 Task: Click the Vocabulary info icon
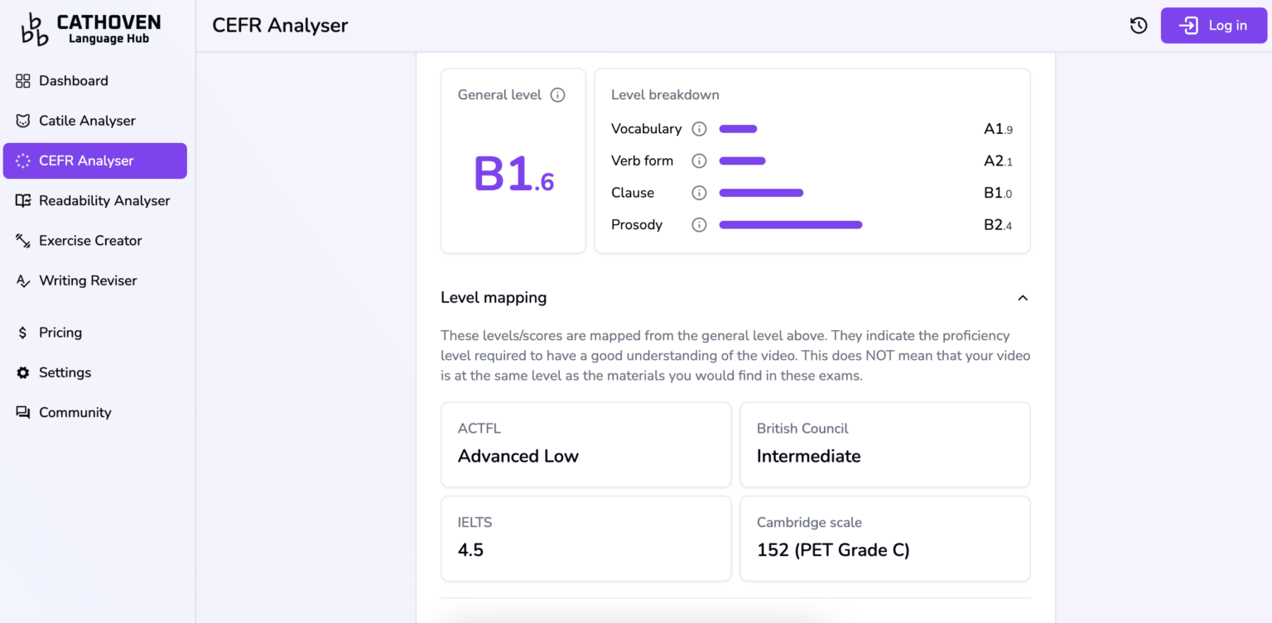(x=699, y=128)
